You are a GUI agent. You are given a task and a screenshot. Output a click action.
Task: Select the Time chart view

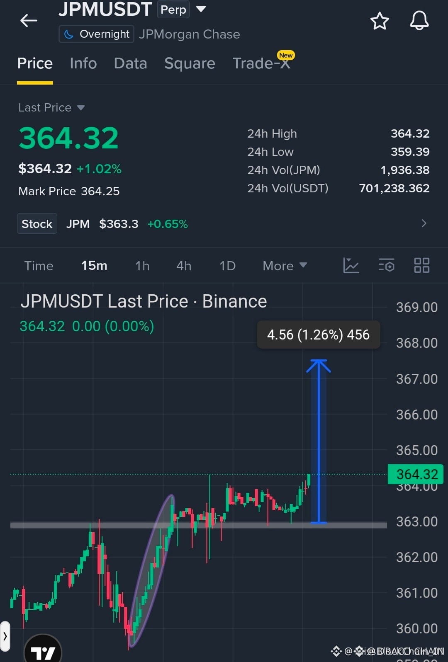tap(39, 266)
